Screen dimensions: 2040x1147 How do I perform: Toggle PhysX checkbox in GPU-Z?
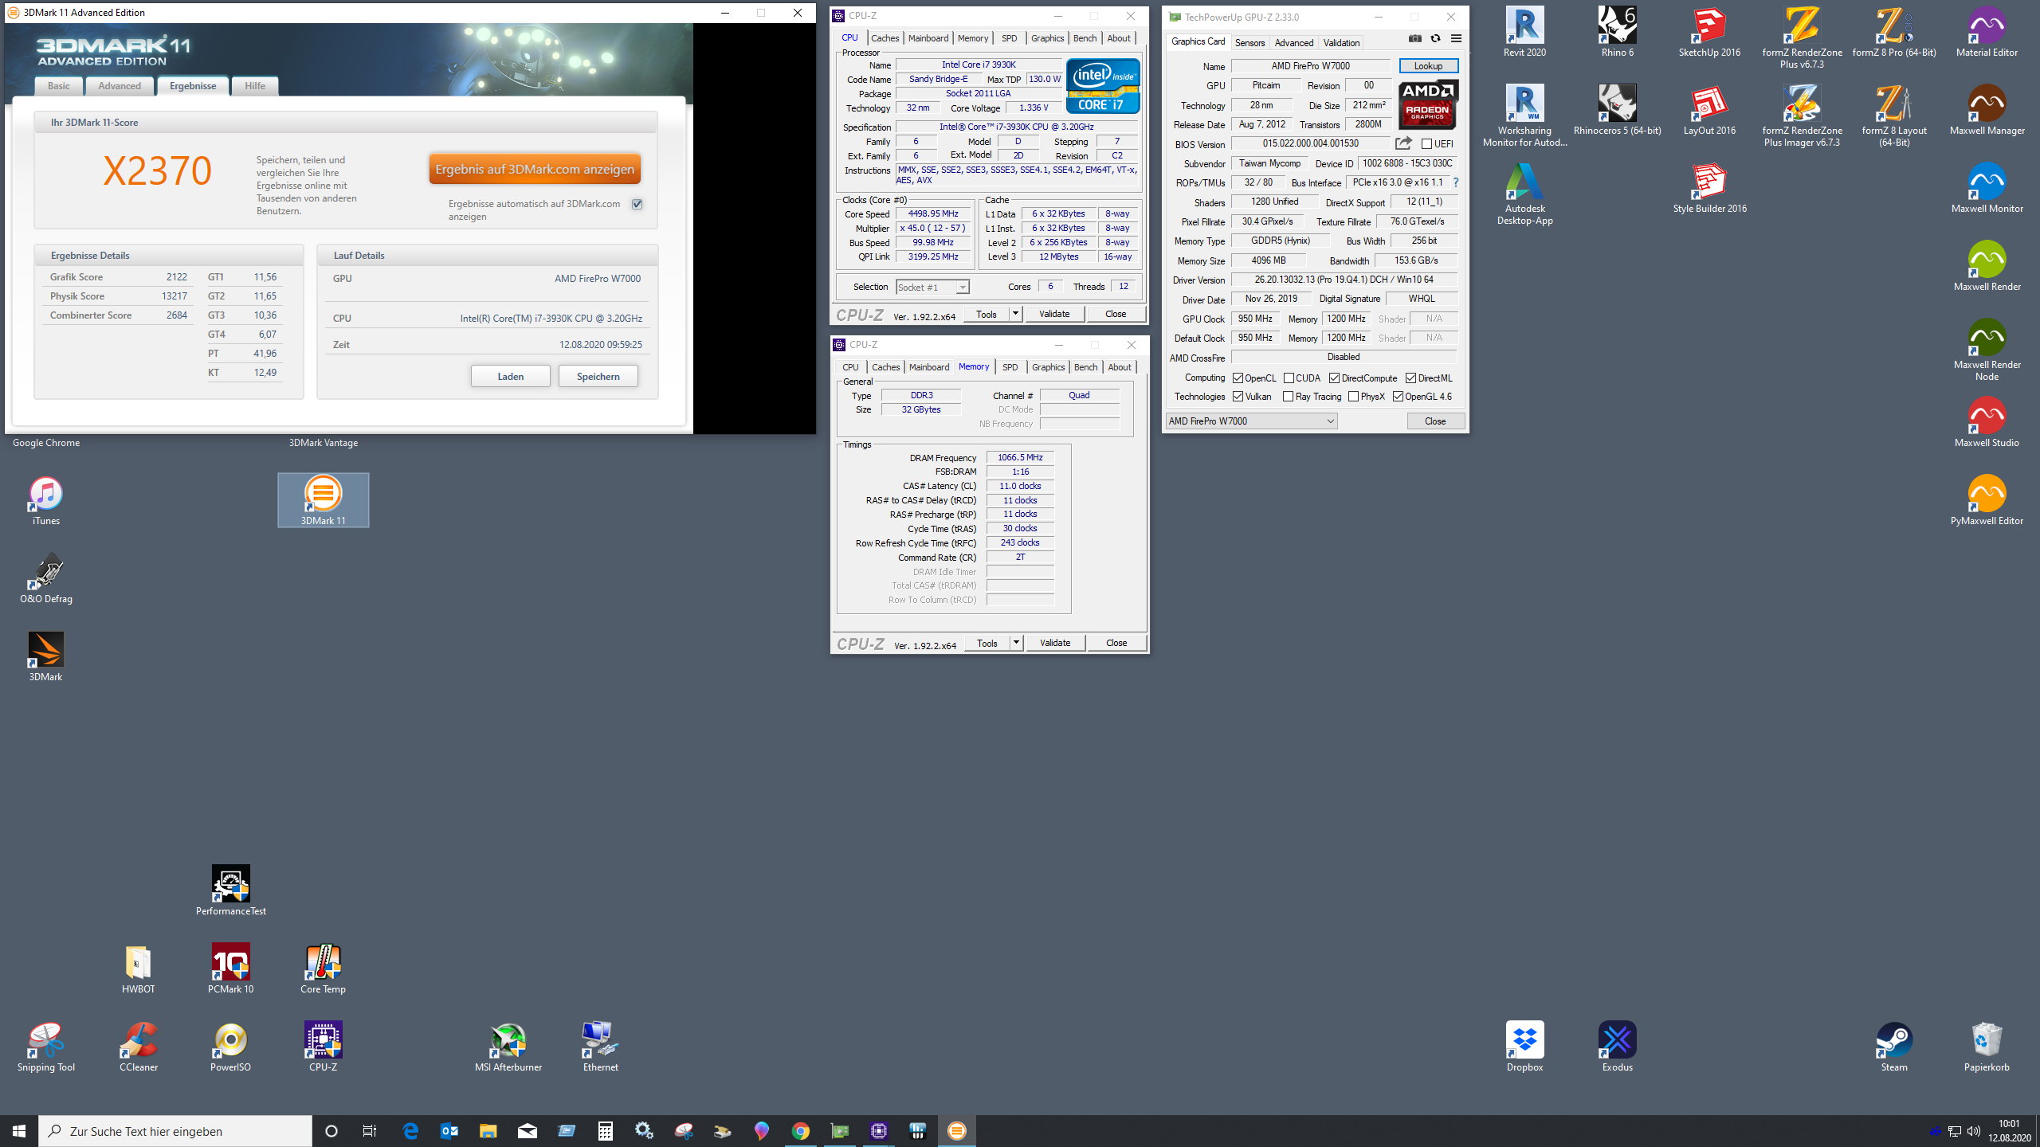1353,397
